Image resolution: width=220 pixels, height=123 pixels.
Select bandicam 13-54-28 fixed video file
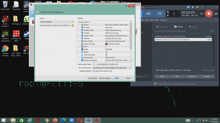click(x=183, y=40)
